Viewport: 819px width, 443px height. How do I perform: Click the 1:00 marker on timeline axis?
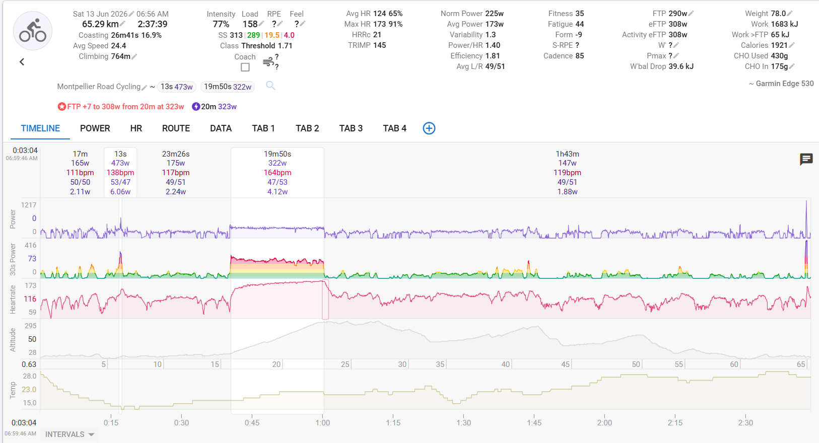pyautogui.click(x=323, y=422)
